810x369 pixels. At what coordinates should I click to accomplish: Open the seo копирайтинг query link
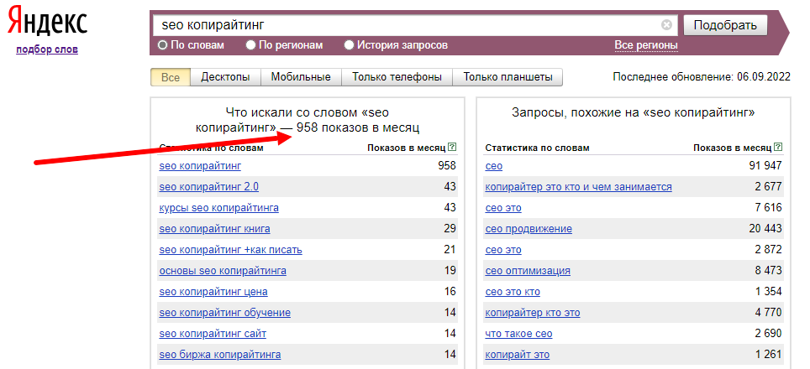coord(200,166)
